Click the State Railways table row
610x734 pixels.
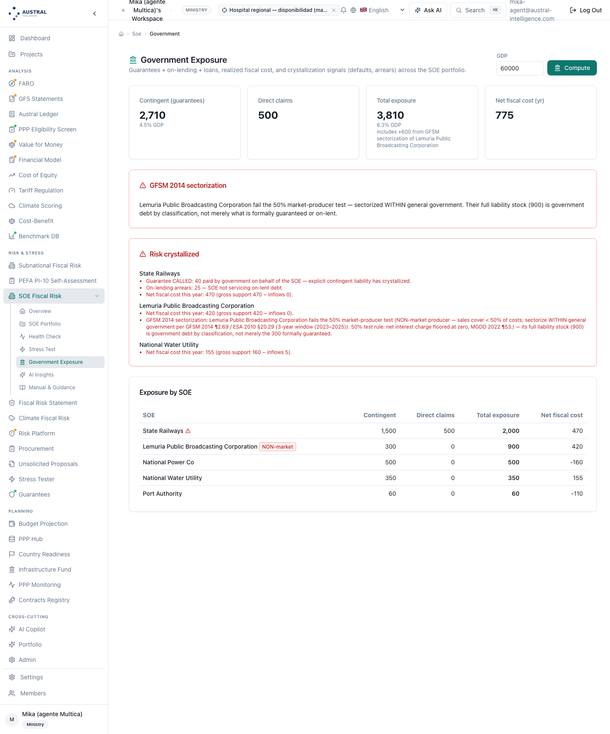[363, 431]
